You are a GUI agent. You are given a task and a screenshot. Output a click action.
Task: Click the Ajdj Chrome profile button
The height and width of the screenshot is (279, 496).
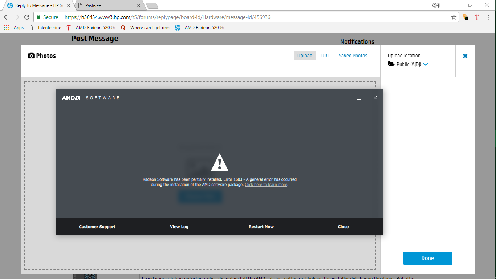[436, 5]
